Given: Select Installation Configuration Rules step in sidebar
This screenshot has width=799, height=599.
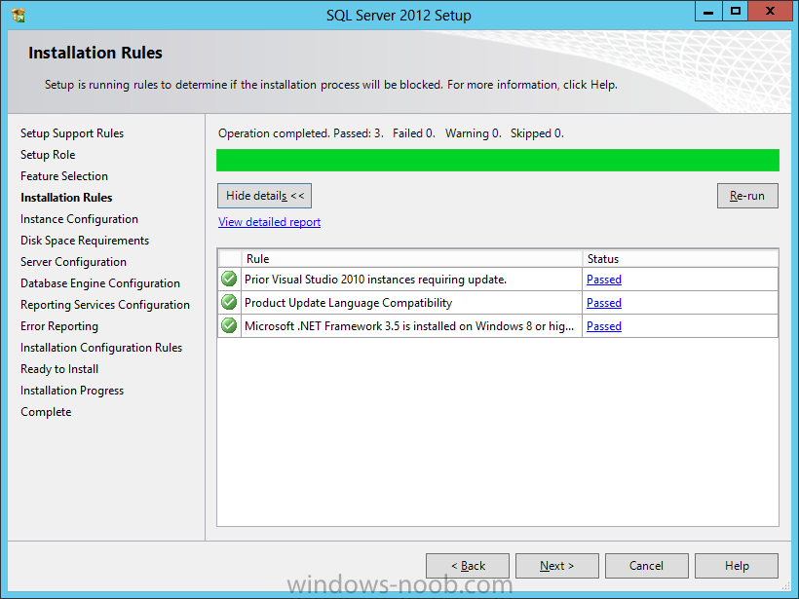Looking at the screenshot, I should tap(101, 348).
